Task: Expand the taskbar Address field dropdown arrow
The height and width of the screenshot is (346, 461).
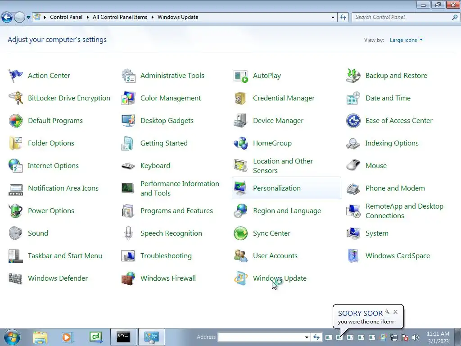Action: (307, 337)
